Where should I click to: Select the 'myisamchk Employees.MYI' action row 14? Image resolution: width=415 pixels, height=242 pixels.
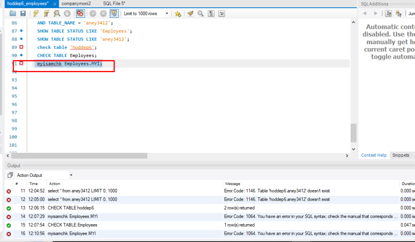tap(73, 216)
